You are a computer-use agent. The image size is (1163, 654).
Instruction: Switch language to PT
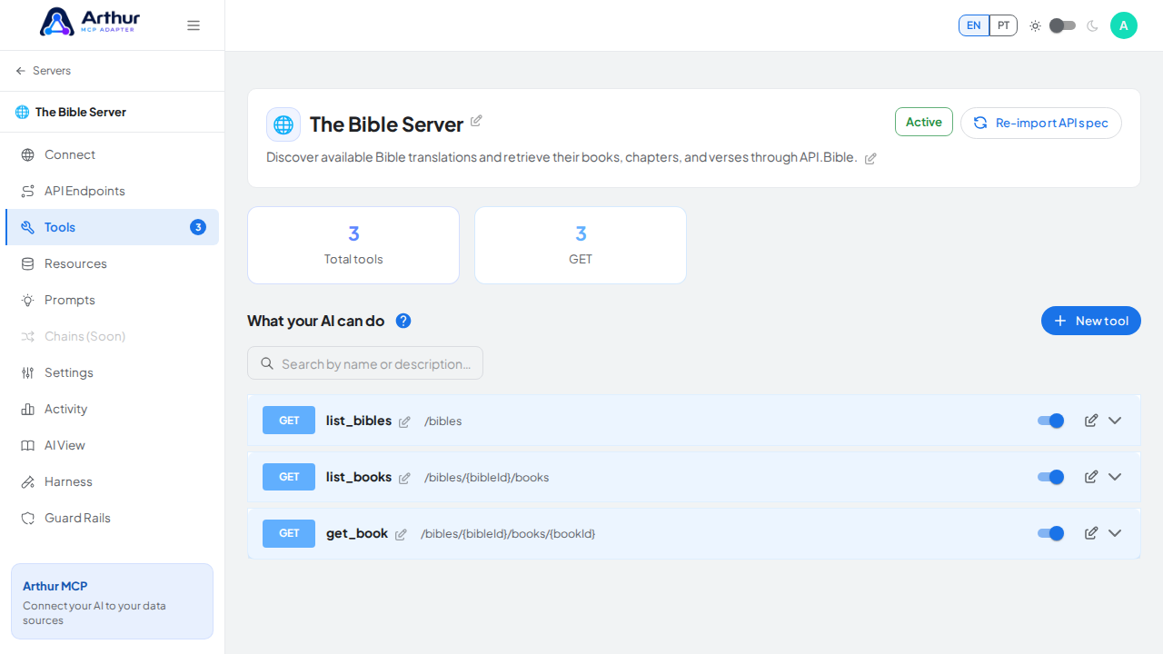point(1003,25)
